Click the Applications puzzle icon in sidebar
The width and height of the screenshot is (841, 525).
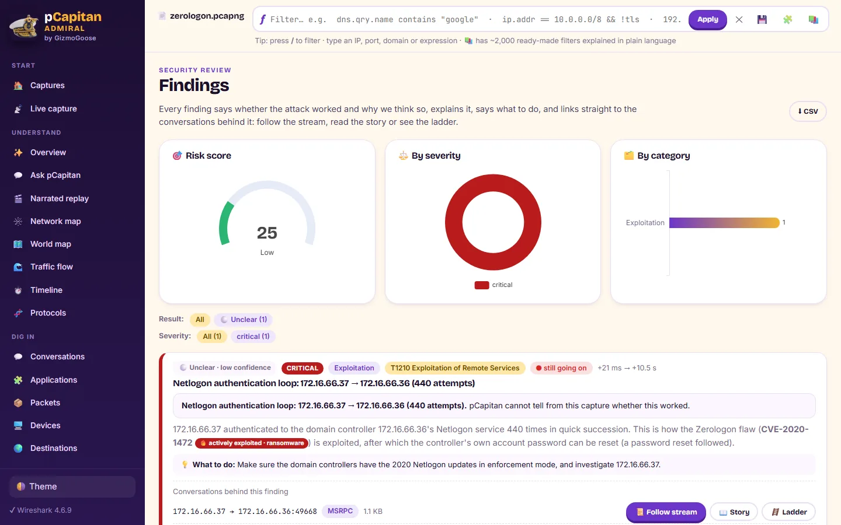[x=18, y=380]
